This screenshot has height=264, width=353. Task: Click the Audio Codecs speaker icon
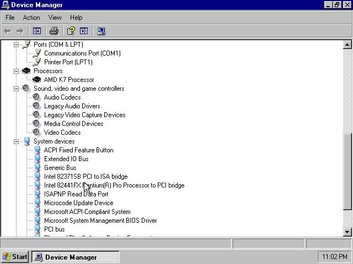[37, 97]
